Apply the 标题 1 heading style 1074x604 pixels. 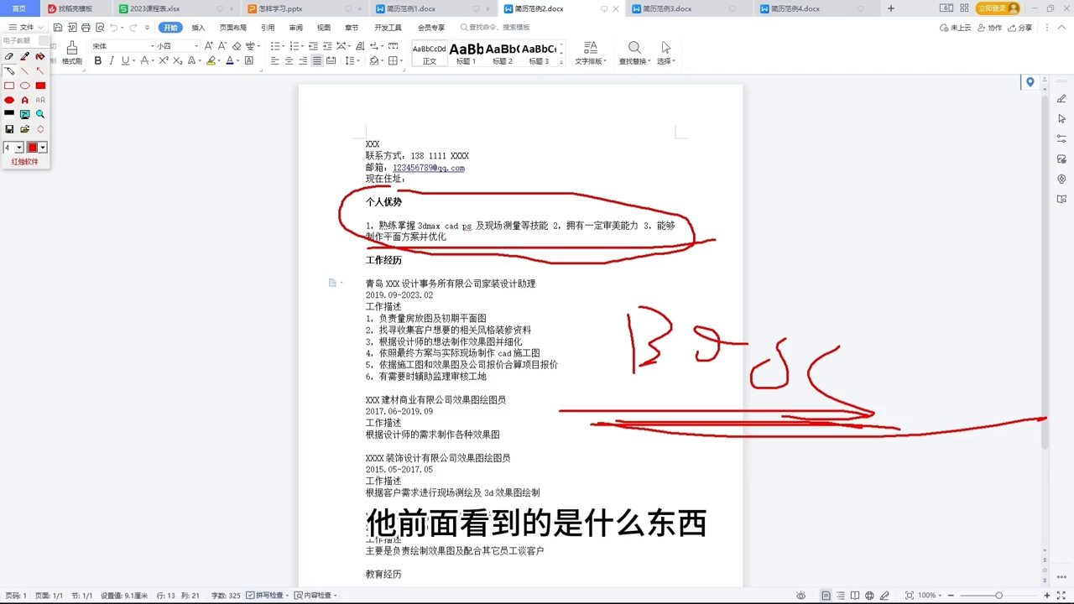coord(466,54)
